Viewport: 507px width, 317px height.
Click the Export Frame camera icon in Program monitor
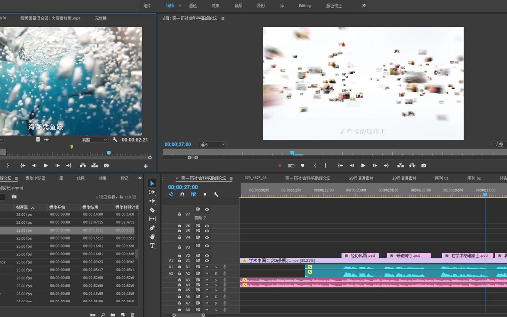[424, 166]
